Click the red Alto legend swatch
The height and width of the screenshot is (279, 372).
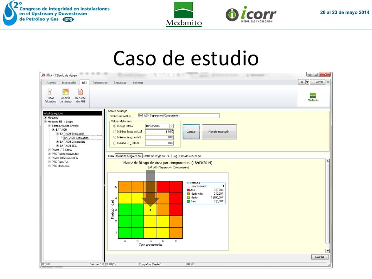(189, 190)
